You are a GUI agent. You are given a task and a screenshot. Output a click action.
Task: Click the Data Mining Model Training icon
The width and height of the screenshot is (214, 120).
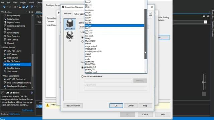5,83
